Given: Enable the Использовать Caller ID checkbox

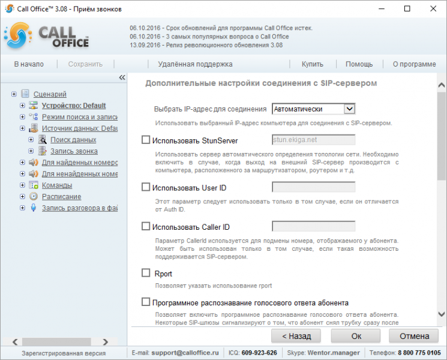Looking at the screenshot, I should 146,226.
